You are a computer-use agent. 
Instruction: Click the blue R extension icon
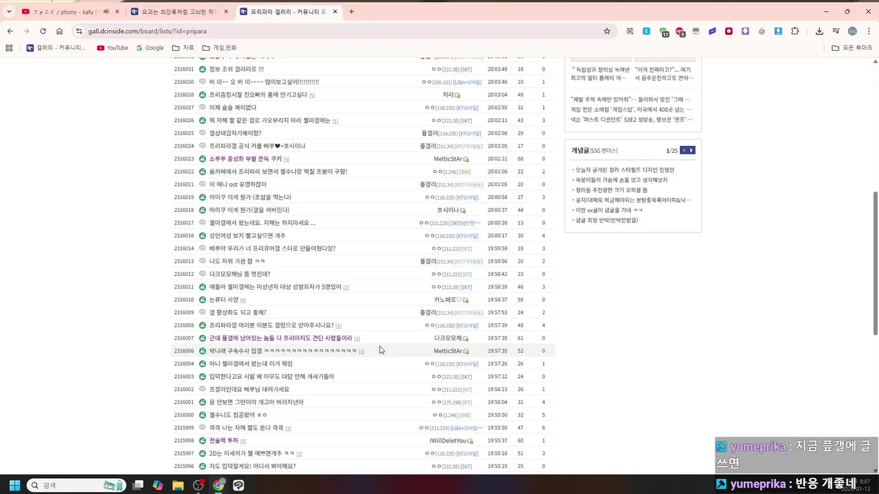pos(646,31)
